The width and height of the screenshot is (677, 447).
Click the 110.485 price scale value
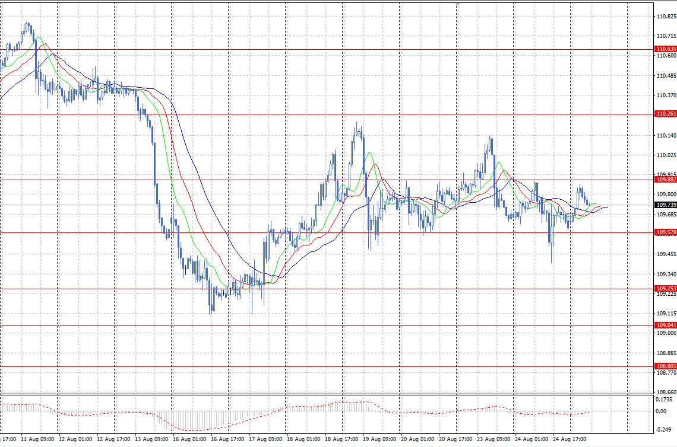pos(666,76)
